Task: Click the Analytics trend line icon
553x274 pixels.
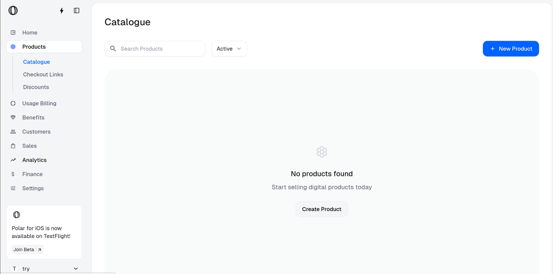Action: coord(13,160)
